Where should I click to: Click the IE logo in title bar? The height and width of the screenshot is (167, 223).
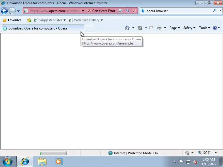click(3, 3)
